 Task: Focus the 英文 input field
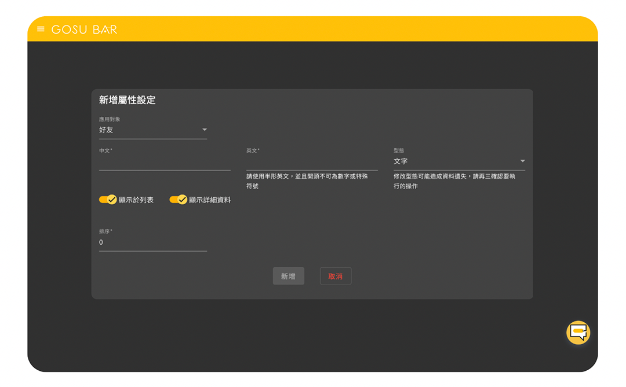312,163
